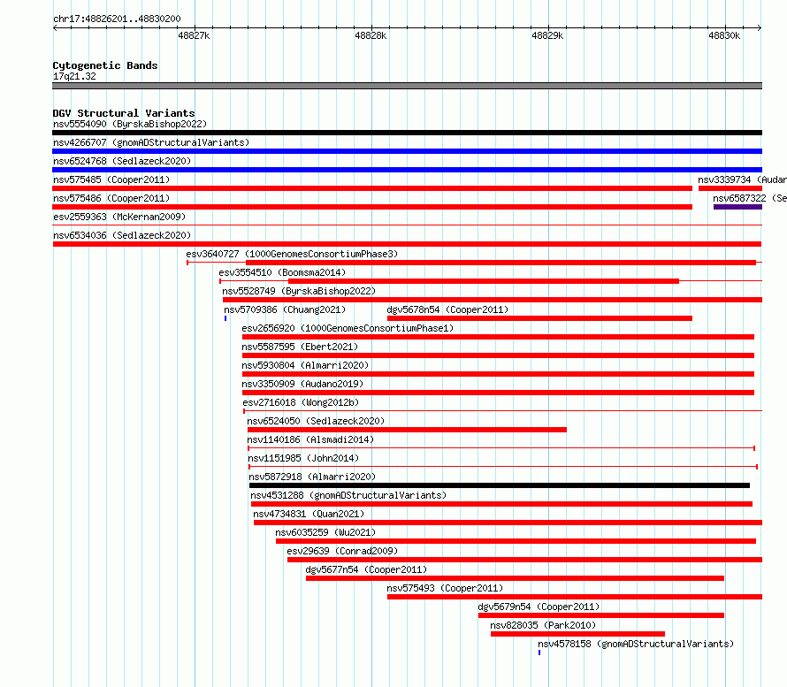Open nsv4266707 (gnomADStructuralVariants) label
Screen dimensions: 787x687
(x=151, y=142)
